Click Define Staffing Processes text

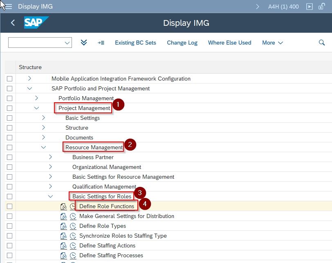pyautogui.click(x=111, y=255)
